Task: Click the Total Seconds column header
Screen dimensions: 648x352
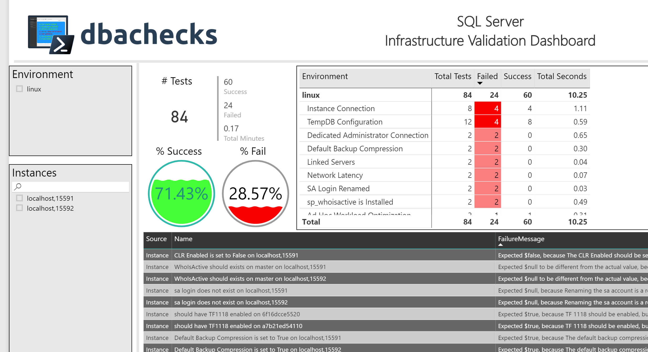Action: 562,76
